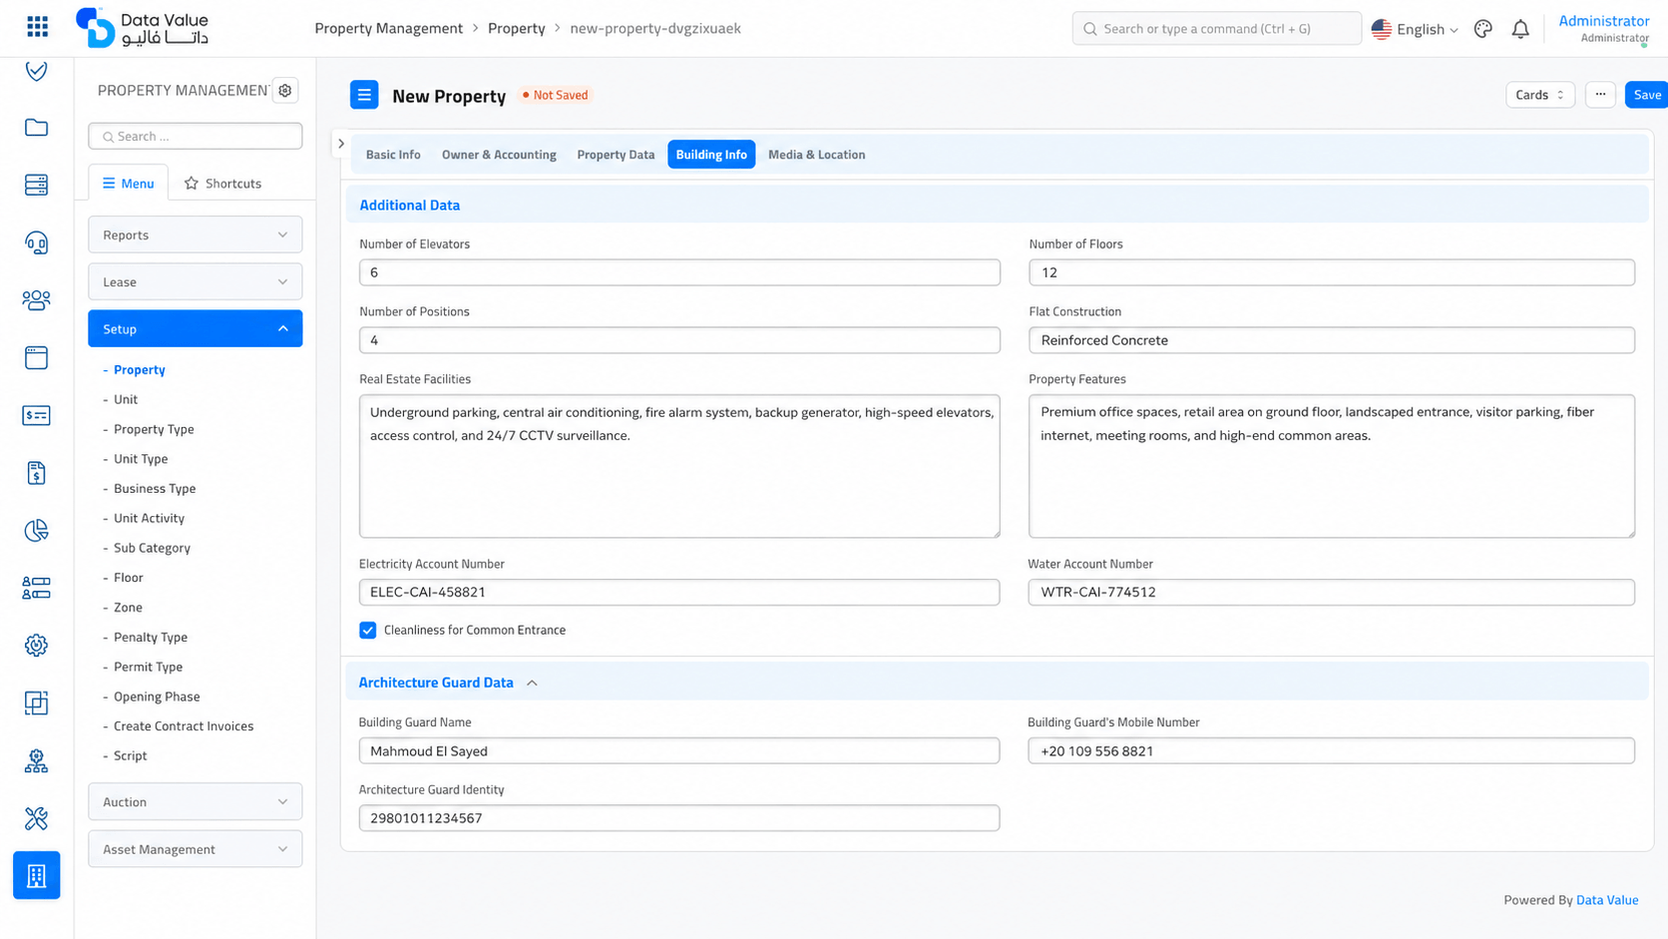Screen dimensions: 1668x939
Task: Open Opening Phase in Setup menu
Action: tap(157, 697)
